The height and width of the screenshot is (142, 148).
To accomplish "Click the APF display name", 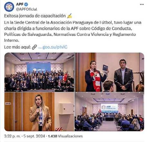I will (20, 4).
